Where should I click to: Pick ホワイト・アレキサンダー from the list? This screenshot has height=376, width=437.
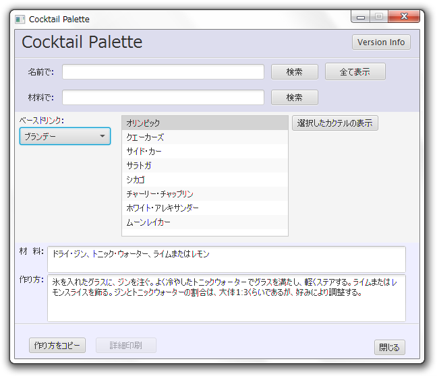[x=204, y=208]
